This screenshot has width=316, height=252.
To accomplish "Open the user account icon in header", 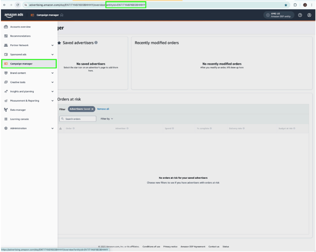I will click(309, 15).
